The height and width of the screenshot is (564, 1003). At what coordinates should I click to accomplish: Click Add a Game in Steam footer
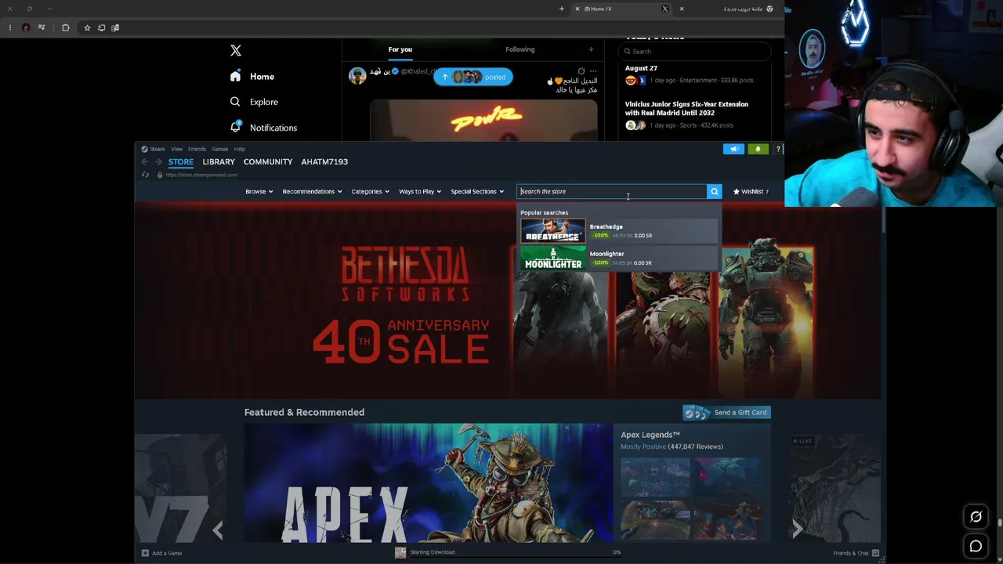pyautogui.click(x=162, y=553)
